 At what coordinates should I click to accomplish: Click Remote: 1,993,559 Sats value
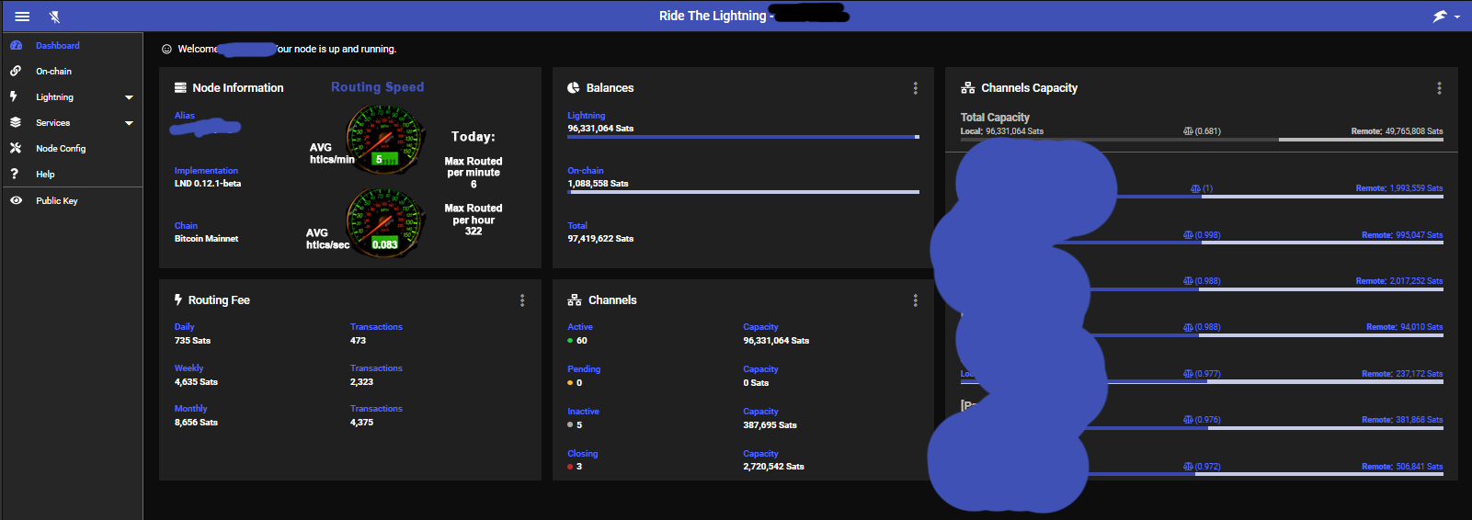1399,188
